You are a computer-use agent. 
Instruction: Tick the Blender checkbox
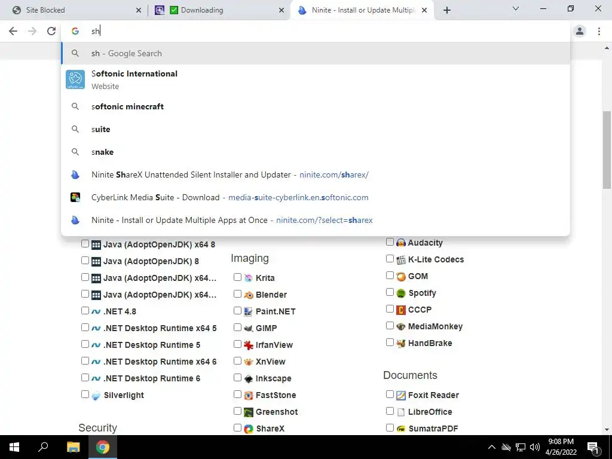237,294
